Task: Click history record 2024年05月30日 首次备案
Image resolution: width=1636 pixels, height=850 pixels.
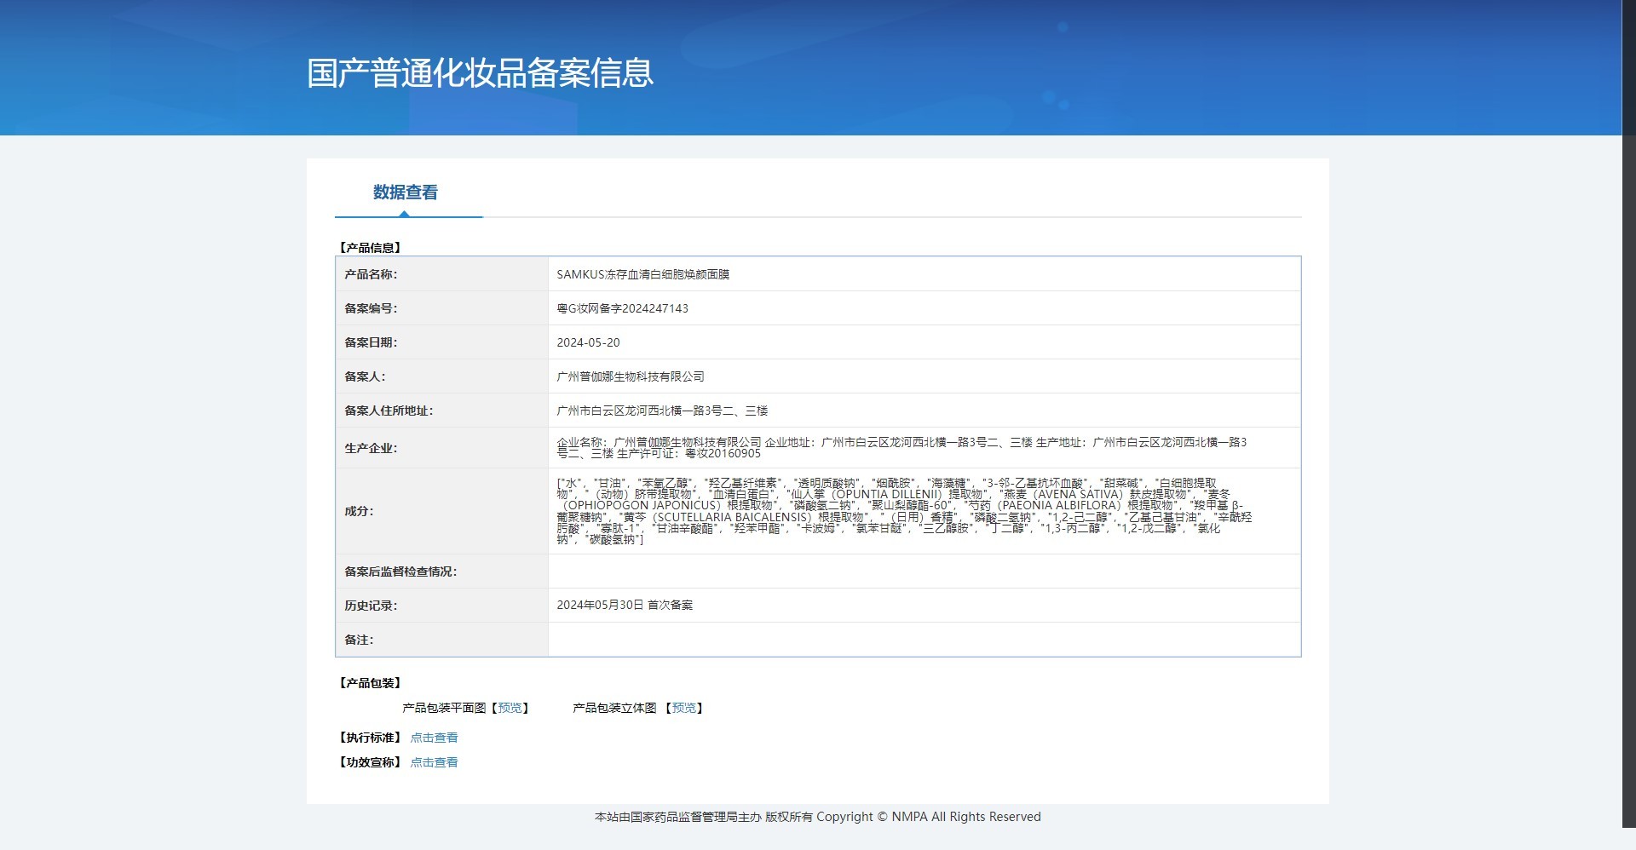Action: pos(625,605)
